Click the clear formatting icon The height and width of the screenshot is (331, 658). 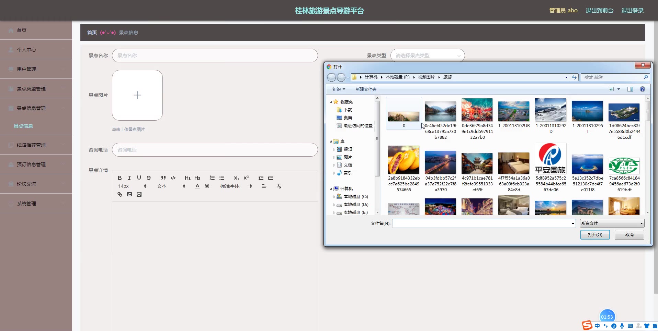[x=279, y=186]
